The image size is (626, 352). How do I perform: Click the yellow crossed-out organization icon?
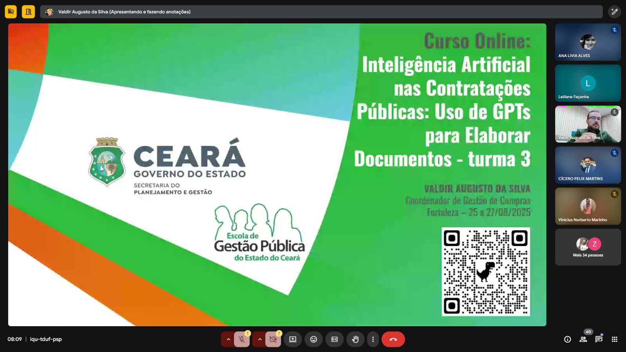[11, 12]
